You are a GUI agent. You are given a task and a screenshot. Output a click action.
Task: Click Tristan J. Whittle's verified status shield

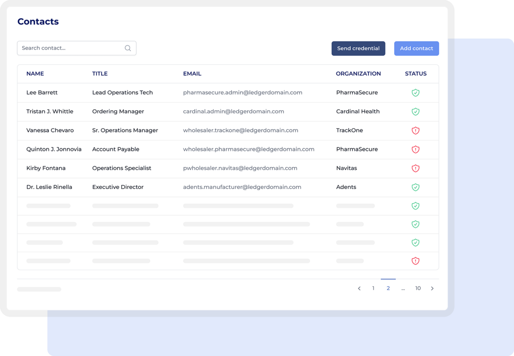click(415, 112)
